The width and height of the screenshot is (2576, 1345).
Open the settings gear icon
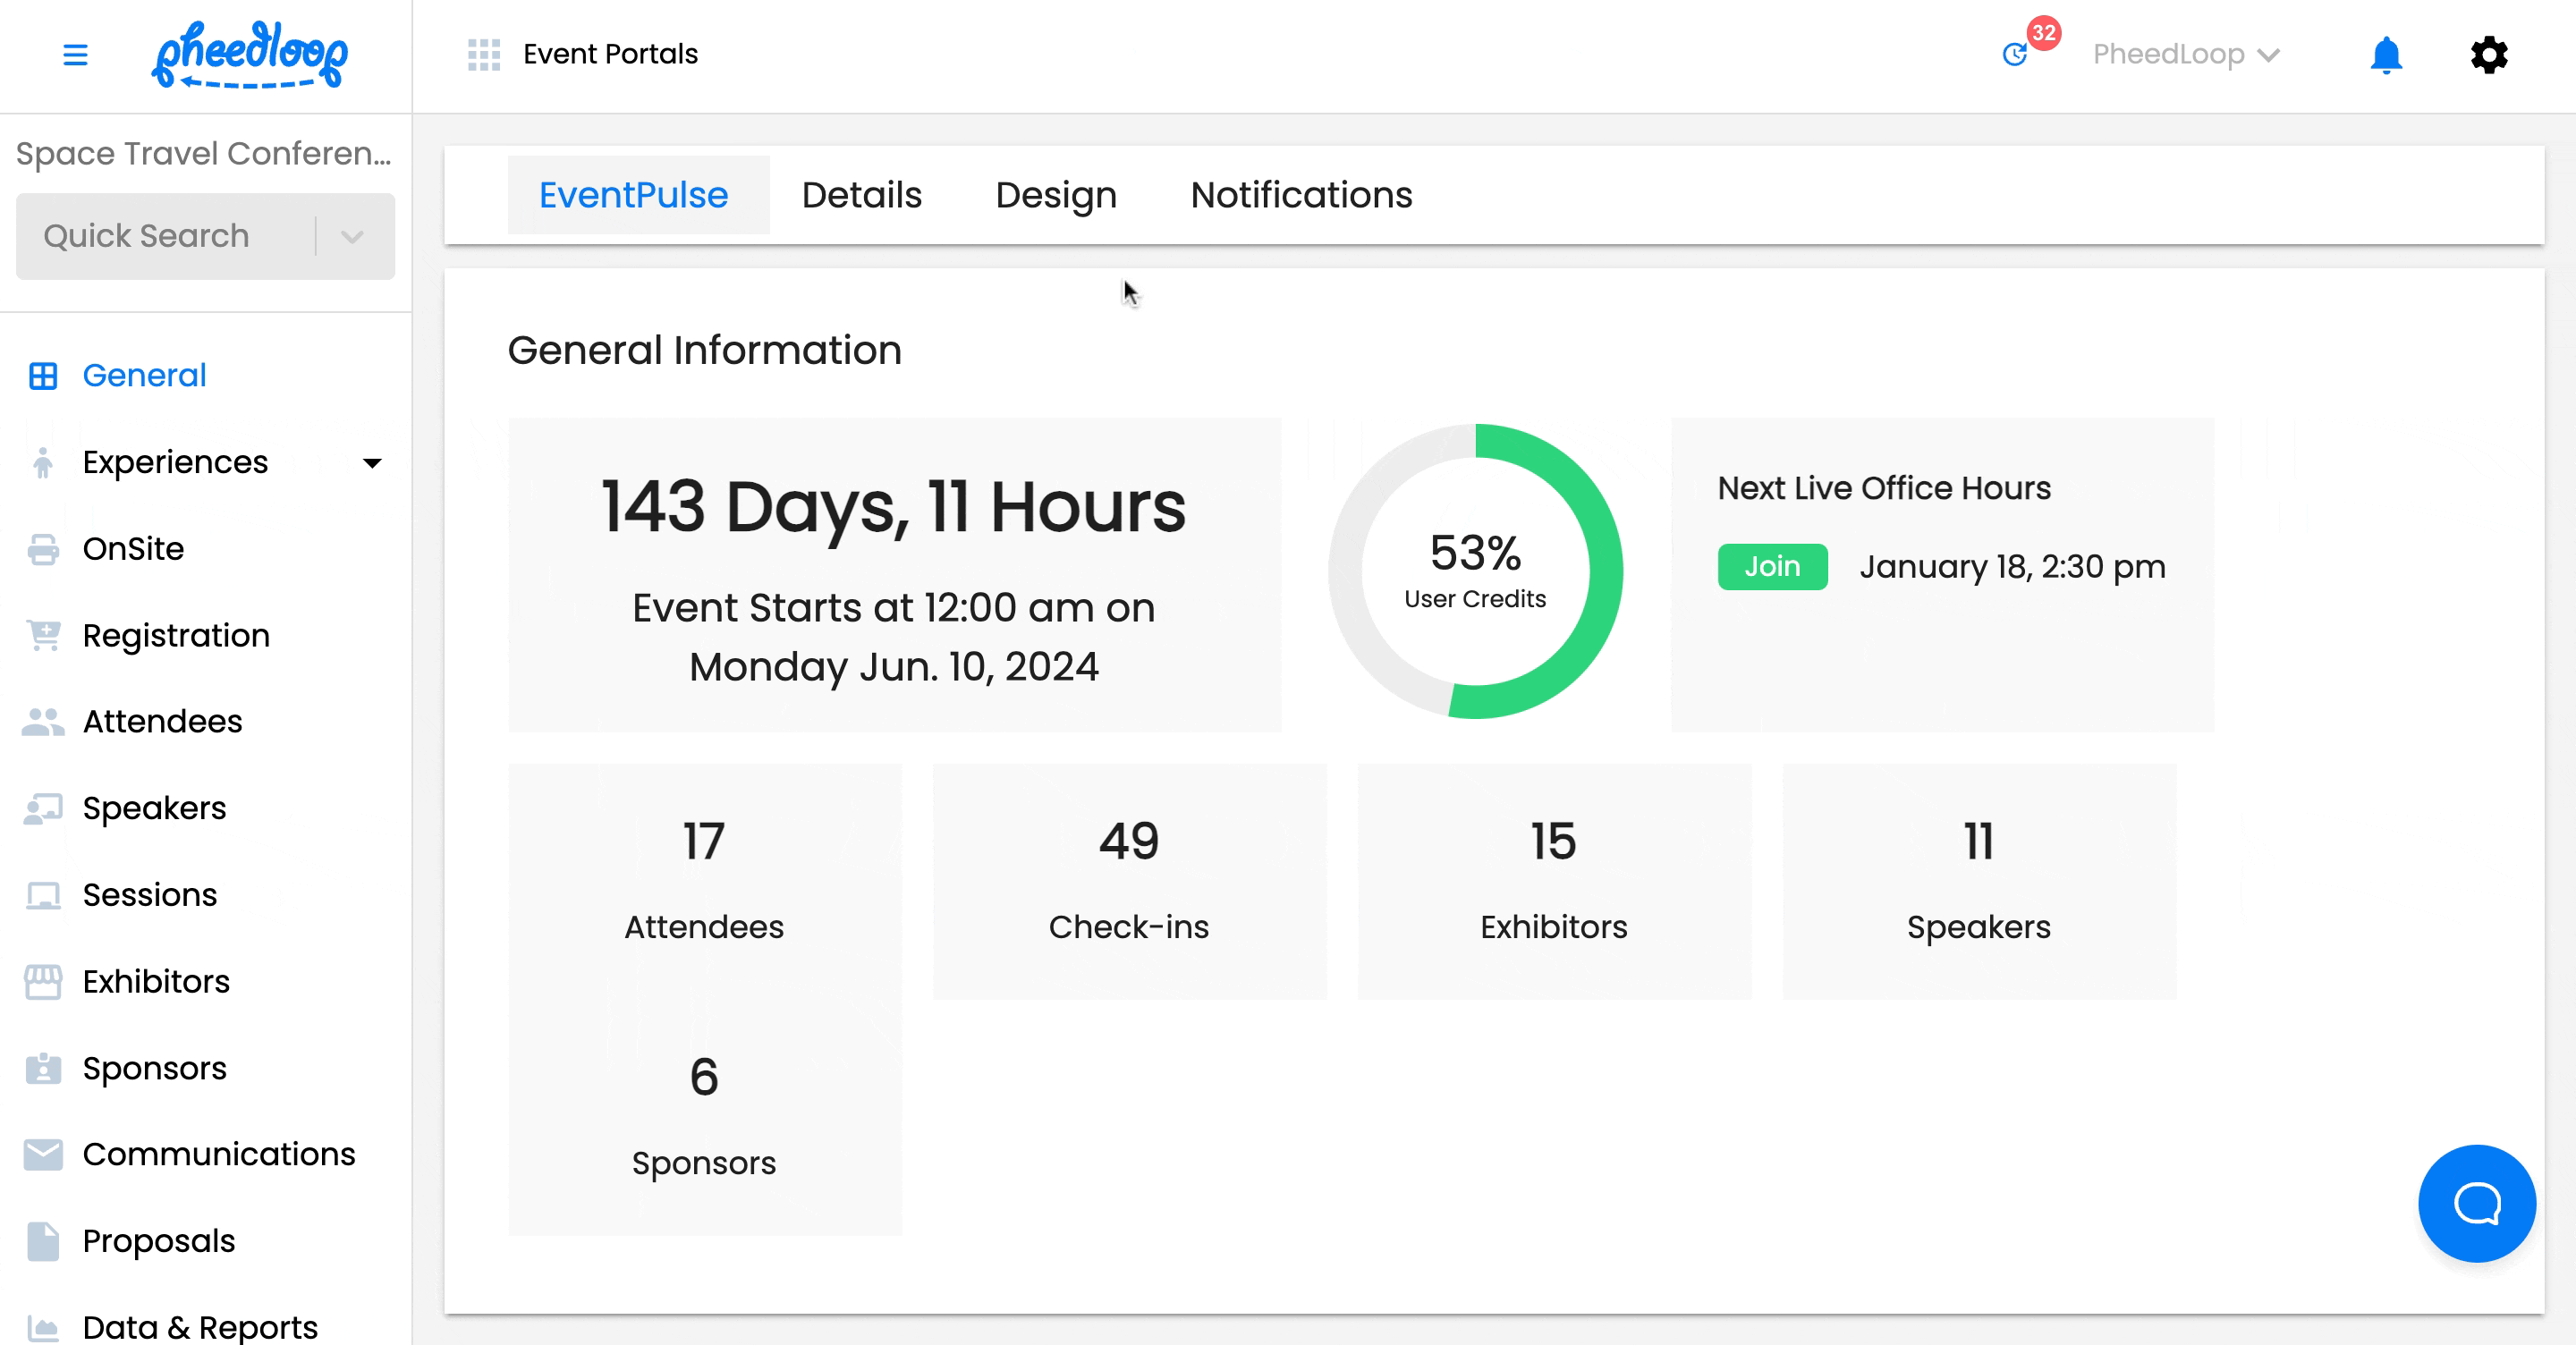(2489, 55)
